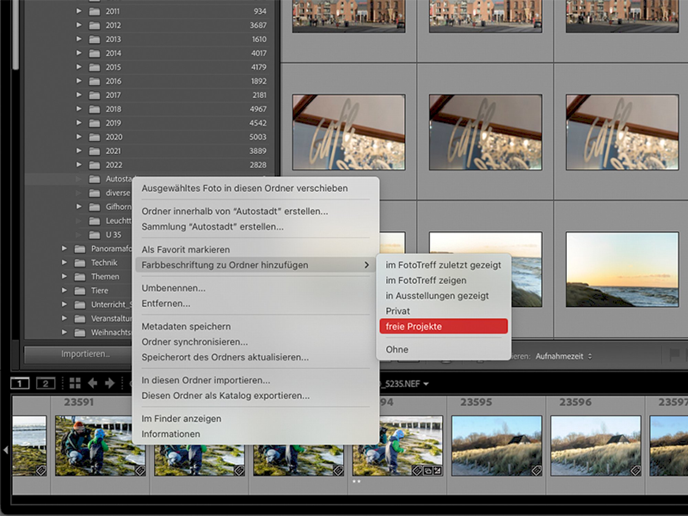Open metadata badge on photo 23595
Screen dimensions: 688x516
pos(536,470)
